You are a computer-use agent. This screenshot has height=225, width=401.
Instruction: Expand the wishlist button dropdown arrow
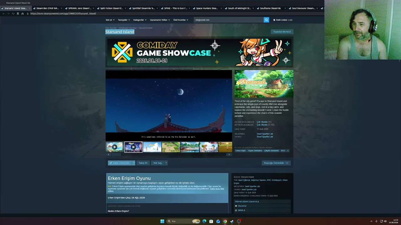point(134,163)
